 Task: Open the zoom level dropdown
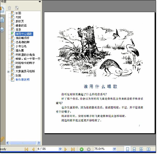[114, 149]
